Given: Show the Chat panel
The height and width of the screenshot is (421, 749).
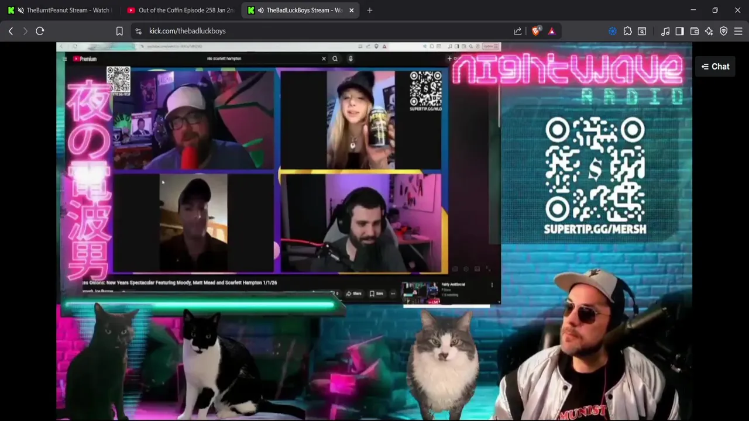Looking at the screenshot, I should (715, 67).
